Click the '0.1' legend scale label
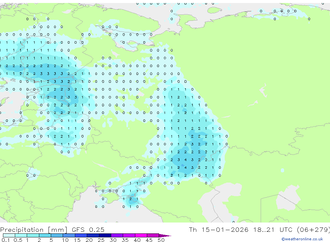 point(6,240)
